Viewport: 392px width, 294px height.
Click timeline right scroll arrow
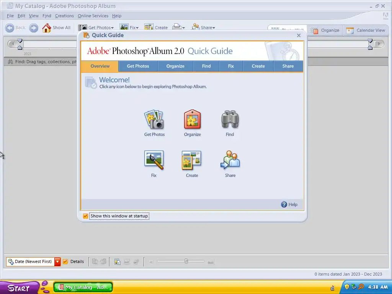pos(379,44)
